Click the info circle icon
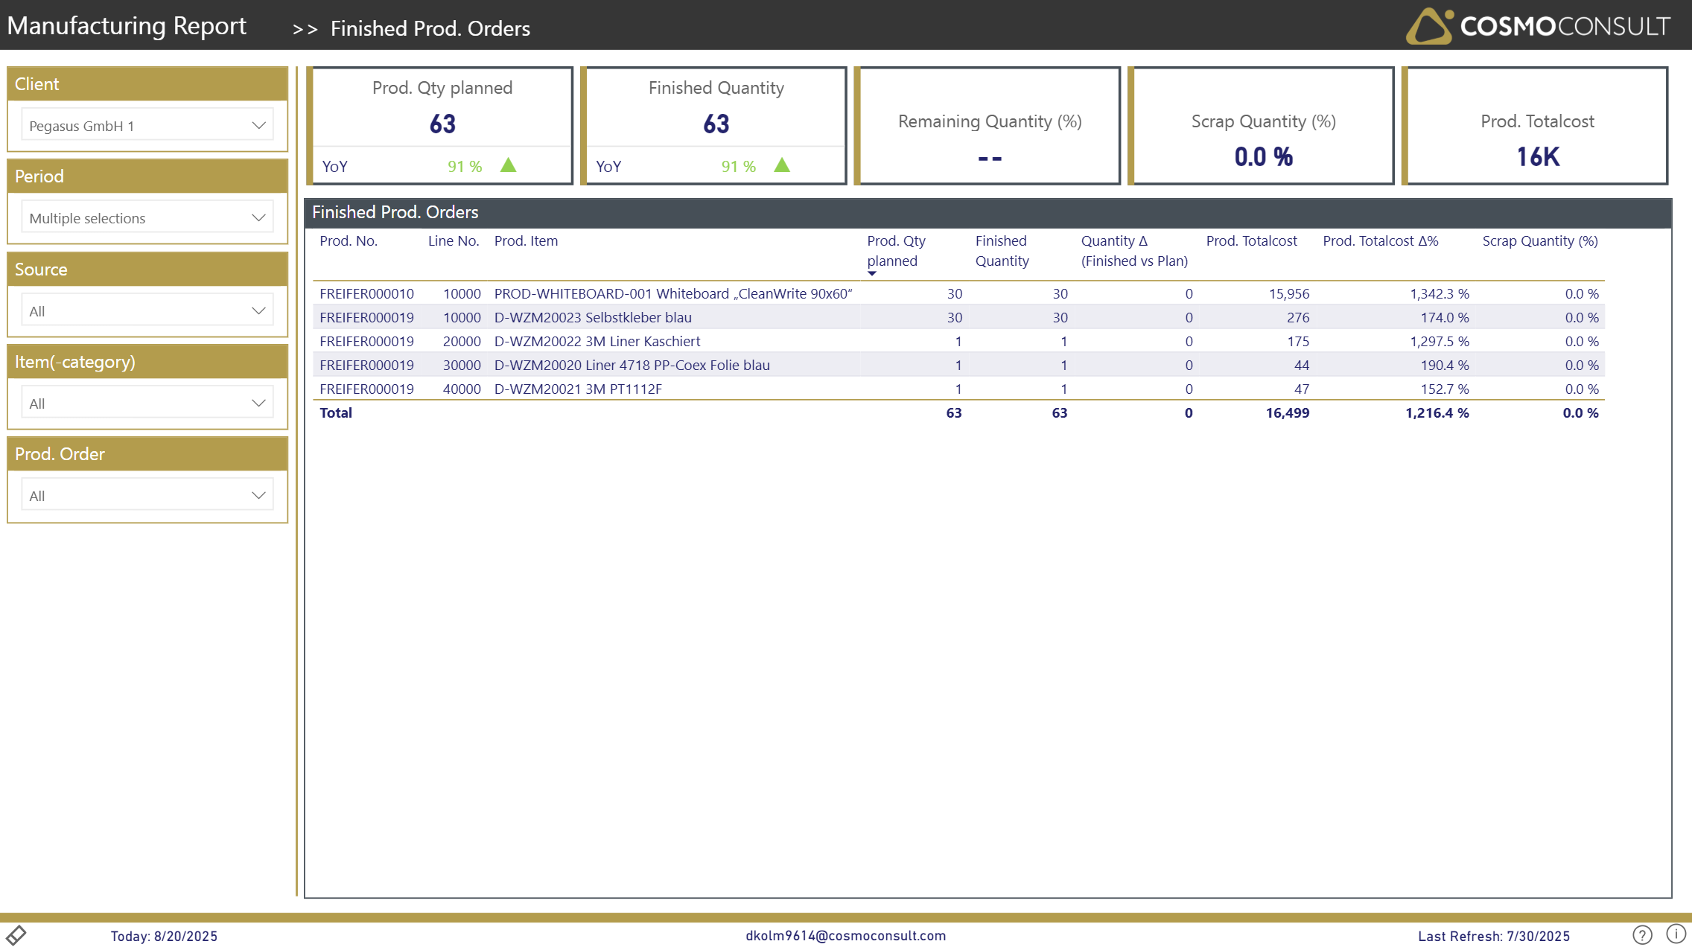 (x=1676, y=934)
